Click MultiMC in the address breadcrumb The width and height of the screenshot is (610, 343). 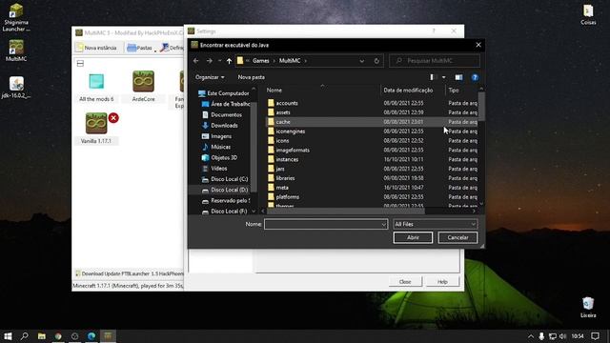tap(290, 61)
